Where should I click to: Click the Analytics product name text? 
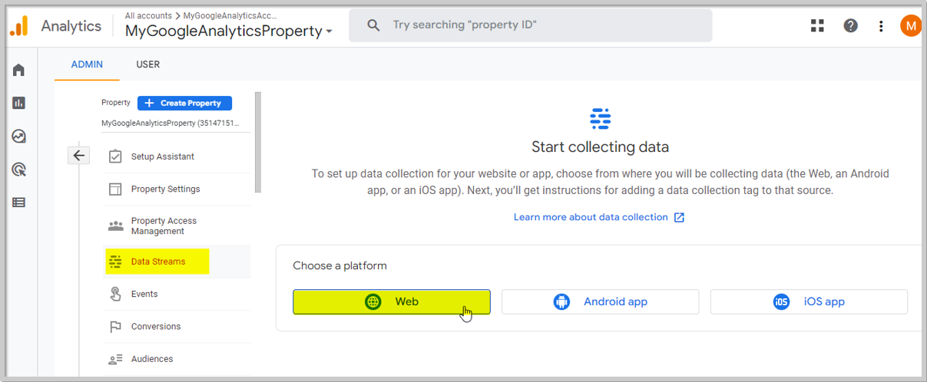tap(71, 25)
